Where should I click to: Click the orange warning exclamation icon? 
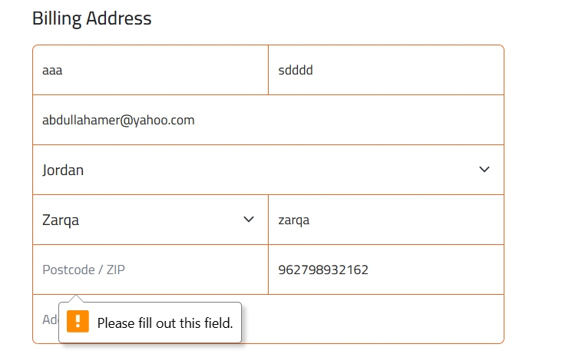coord(78,321)
